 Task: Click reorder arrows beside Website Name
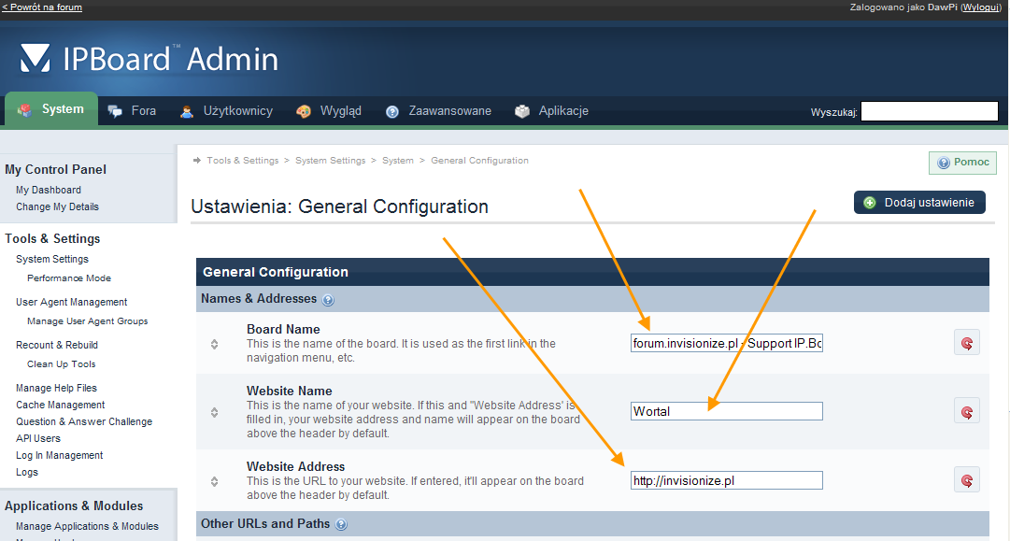click(x=215, y=412)
